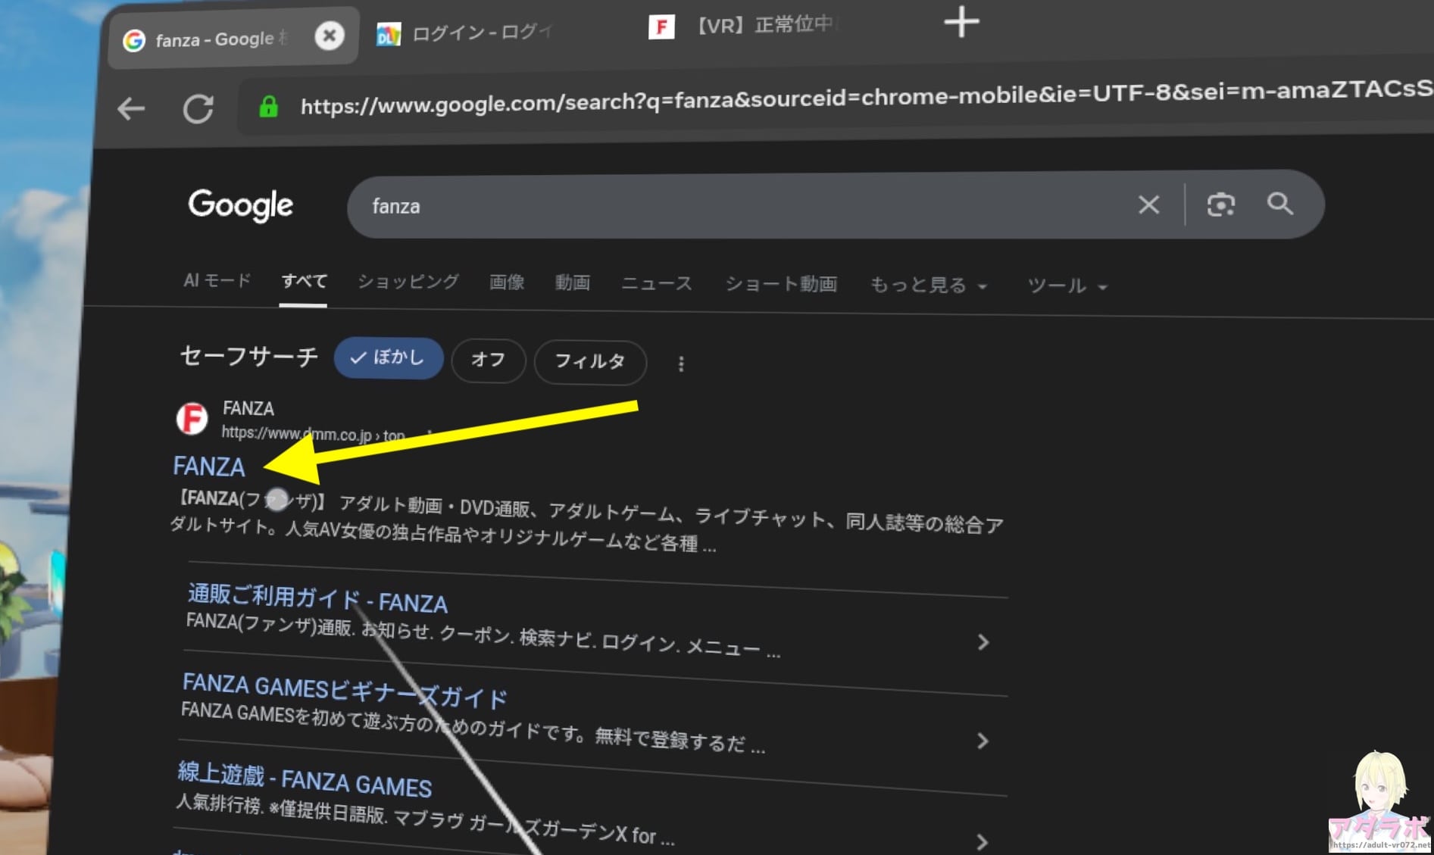Open the 画像 tab
The image size is (1434, 855).
(x=507, y=282)
